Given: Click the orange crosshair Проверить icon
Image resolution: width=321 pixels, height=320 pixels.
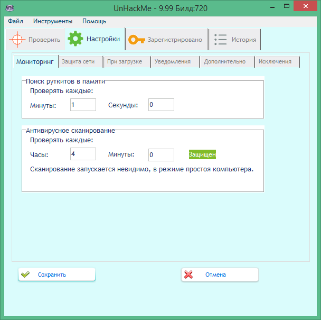Looking at the screenshot, I should [17, 39].
